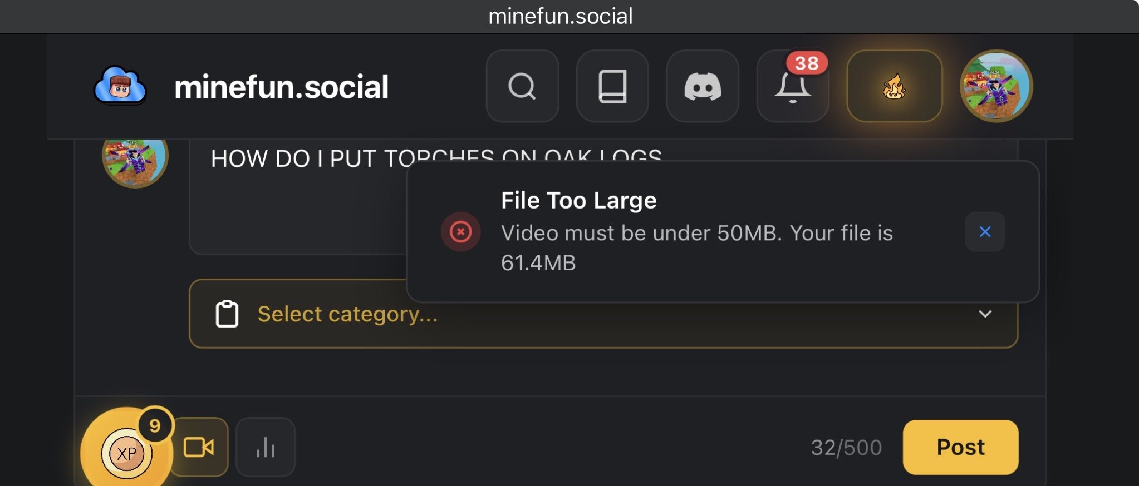Open the profile avatar menu in header
Viewport: 1139px width, 486px height.
click(x=996, y=86)
